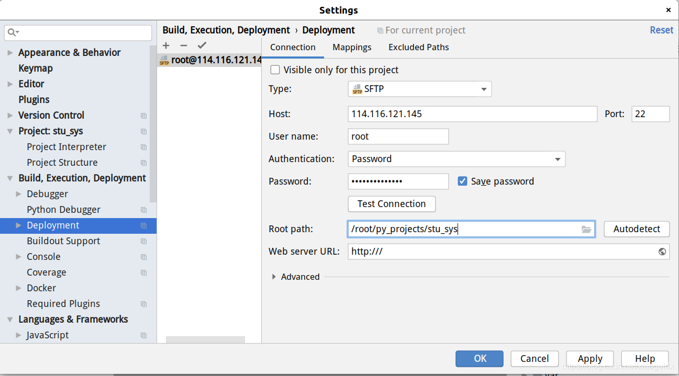Remove selected server using minus icon
The image size is (679, 376).
tap(184, 45)
